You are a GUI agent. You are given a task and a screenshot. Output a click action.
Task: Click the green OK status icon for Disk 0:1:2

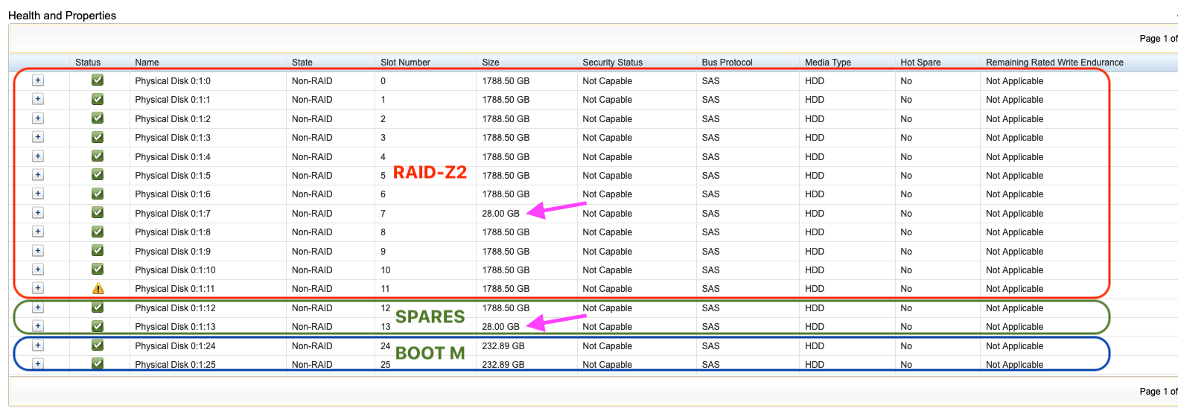[98, 118]
